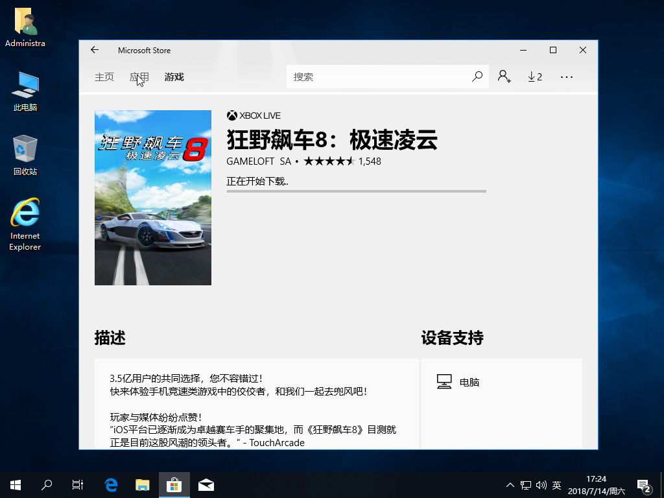
Task: Open the Mail app from the taskbar
Action: (206, 485)
